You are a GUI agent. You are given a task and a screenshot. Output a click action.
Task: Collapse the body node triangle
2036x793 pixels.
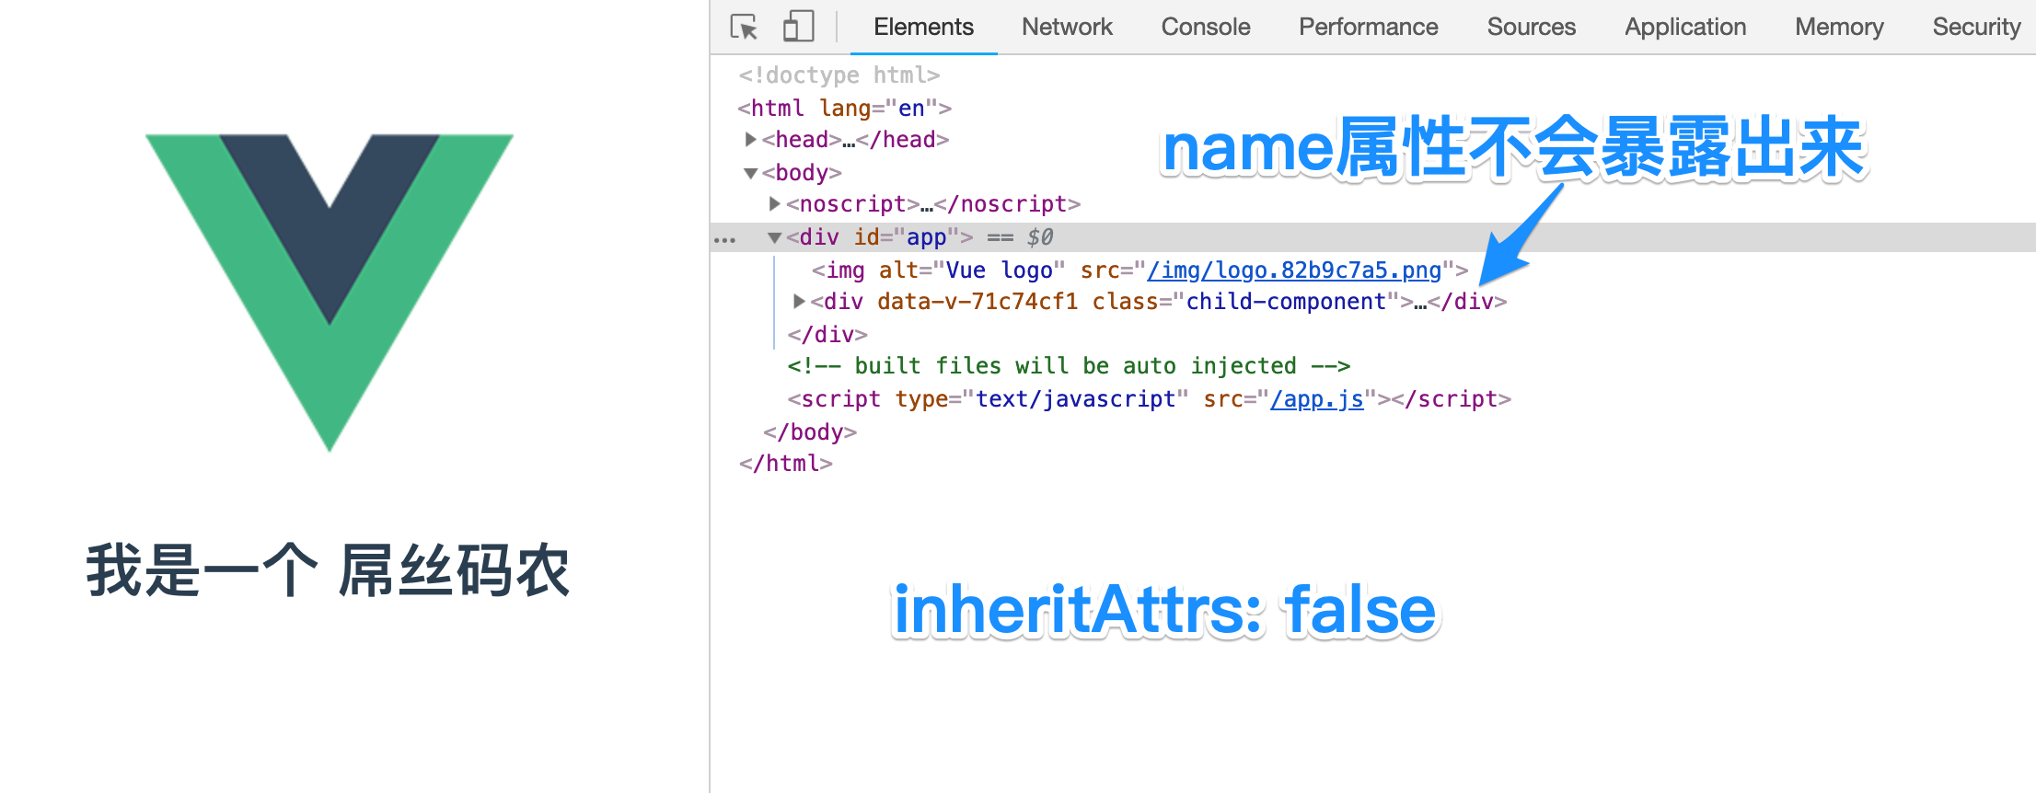point(751,173)
